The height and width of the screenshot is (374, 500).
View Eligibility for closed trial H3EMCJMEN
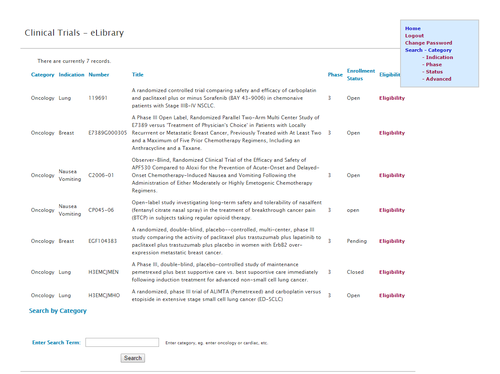(x=392, y=272)
